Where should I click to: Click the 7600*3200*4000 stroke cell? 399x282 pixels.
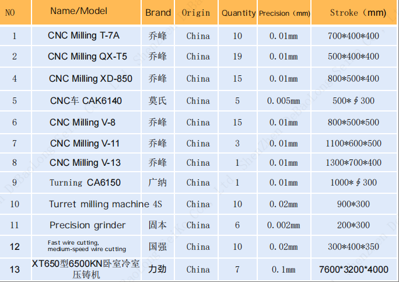click(x=353, y=269)
